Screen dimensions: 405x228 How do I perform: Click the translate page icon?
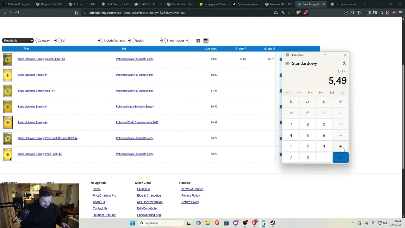pyautogui.click(x=283, y=13)
